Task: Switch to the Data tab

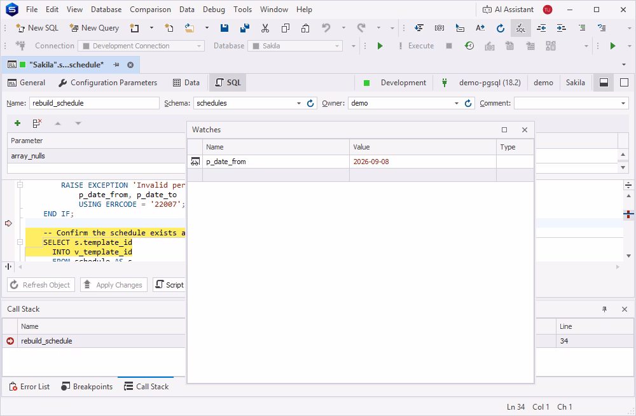Action: (x=186, y=83)
